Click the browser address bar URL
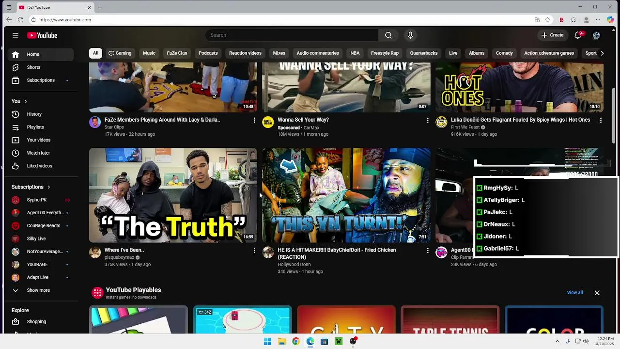The height and width of the screenshot is (349, 620). (65, 20)
